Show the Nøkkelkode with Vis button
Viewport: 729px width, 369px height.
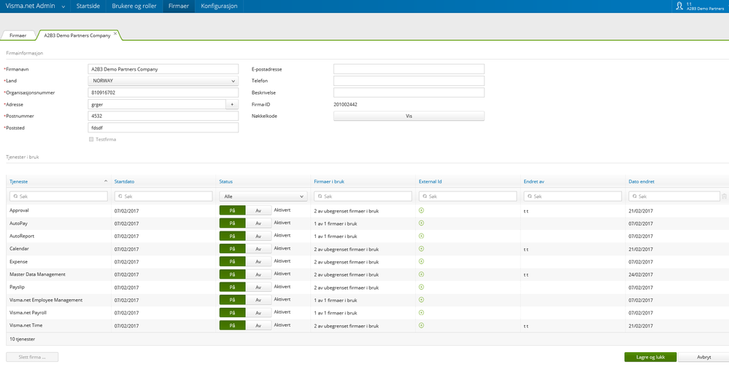tap(409, 116)
